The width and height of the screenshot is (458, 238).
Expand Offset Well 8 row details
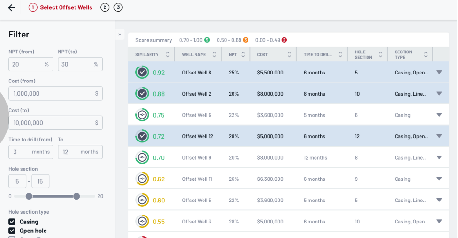point(439,73)
